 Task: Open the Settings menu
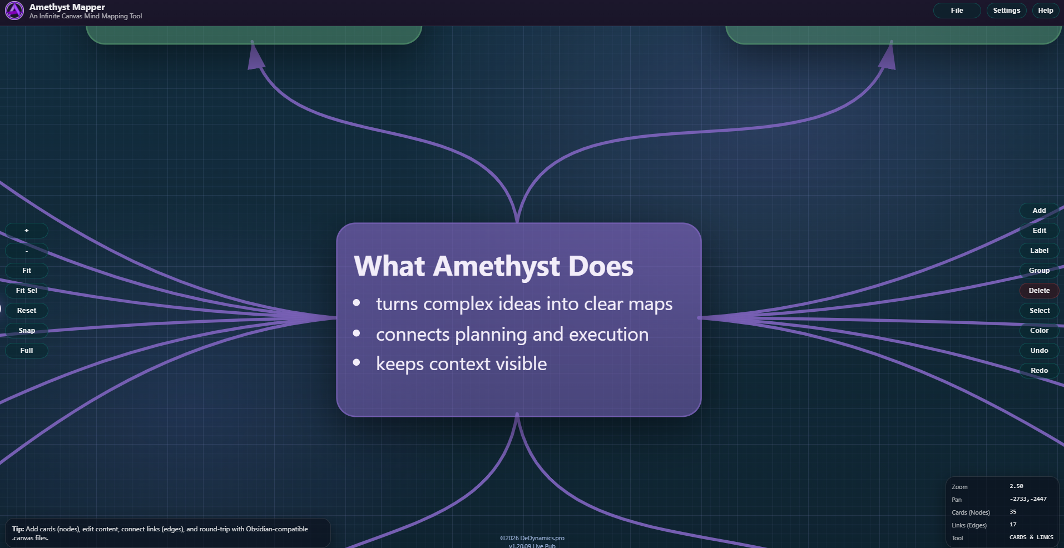(1006, 11)
